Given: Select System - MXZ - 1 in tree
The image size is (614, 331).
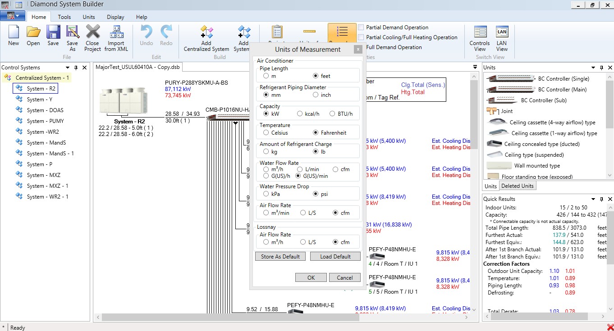Looking at the screenshot, I should (x=42, y=186).
